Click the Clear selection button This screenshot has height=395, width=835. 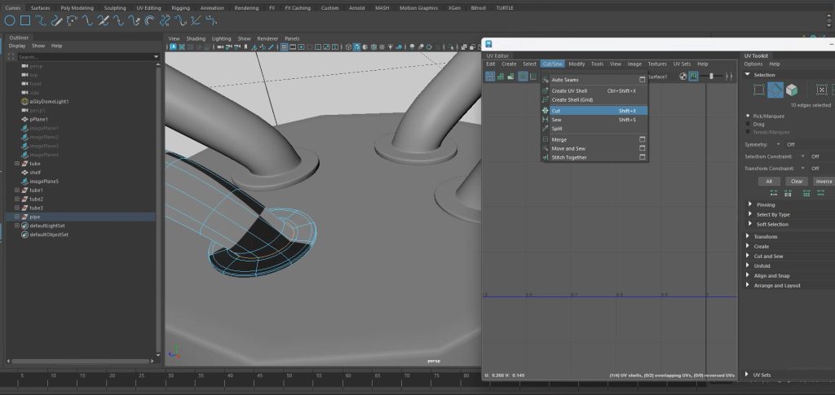point(797,182)
